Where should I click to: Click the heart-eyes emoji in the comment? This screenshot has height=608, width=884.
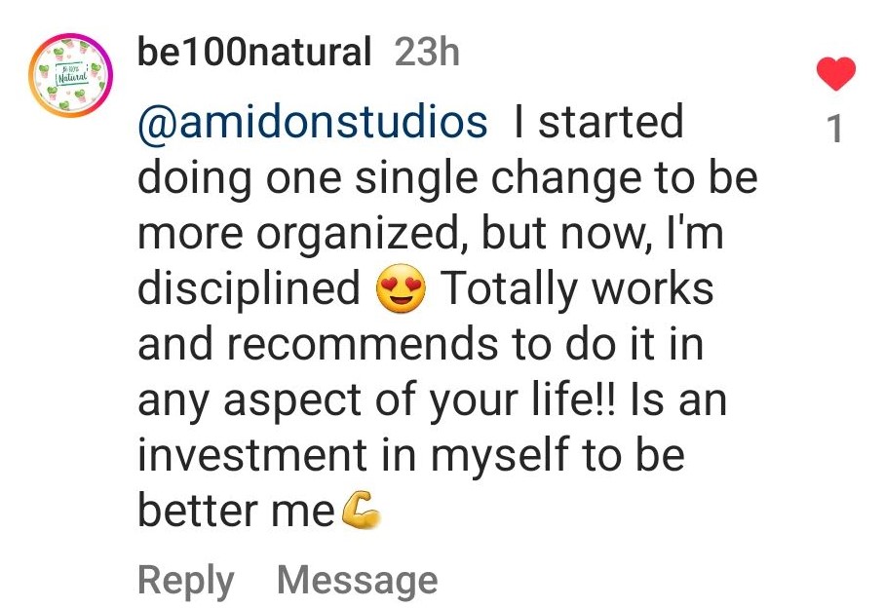tap(401, 290)
